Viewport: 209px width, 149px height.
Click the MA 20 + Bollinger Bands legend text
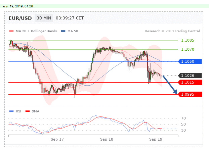pos(36,31)
